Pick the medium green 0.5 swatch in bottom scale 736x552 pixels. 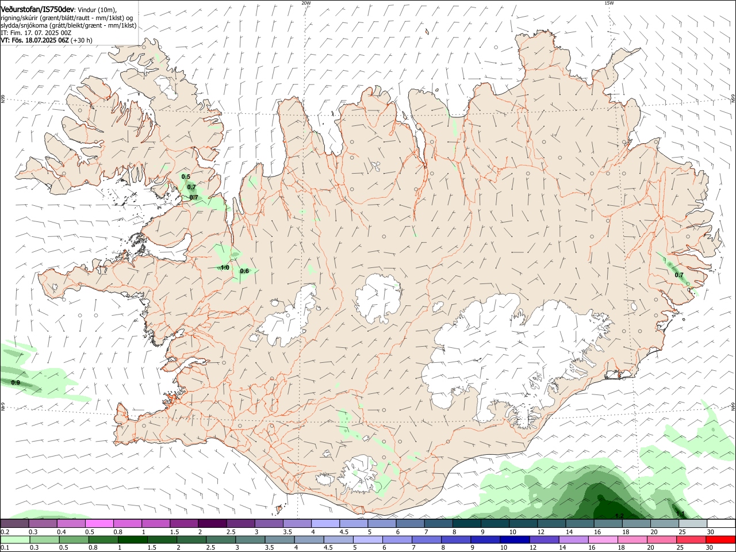pyautogui.click(x=74, y=540)
